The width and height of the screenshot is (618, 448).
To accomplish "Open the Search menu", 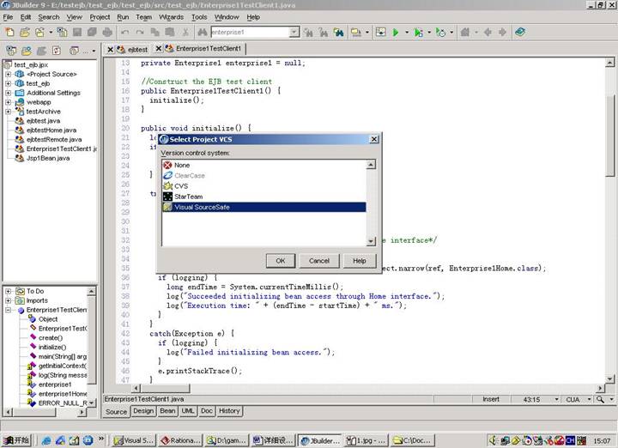I will coord(49,17).
